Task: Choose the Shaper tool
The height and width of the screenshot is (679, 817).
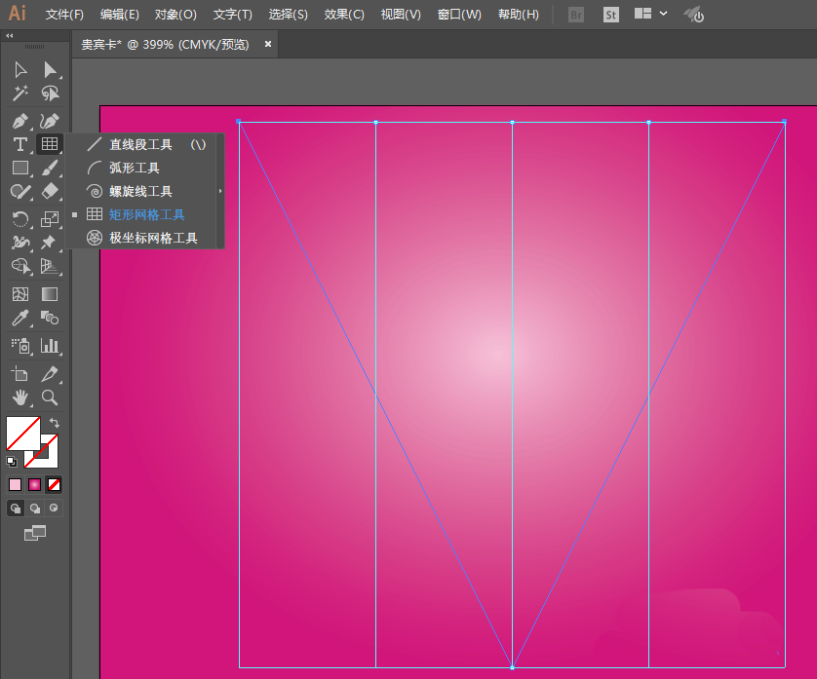Action: 20,192
